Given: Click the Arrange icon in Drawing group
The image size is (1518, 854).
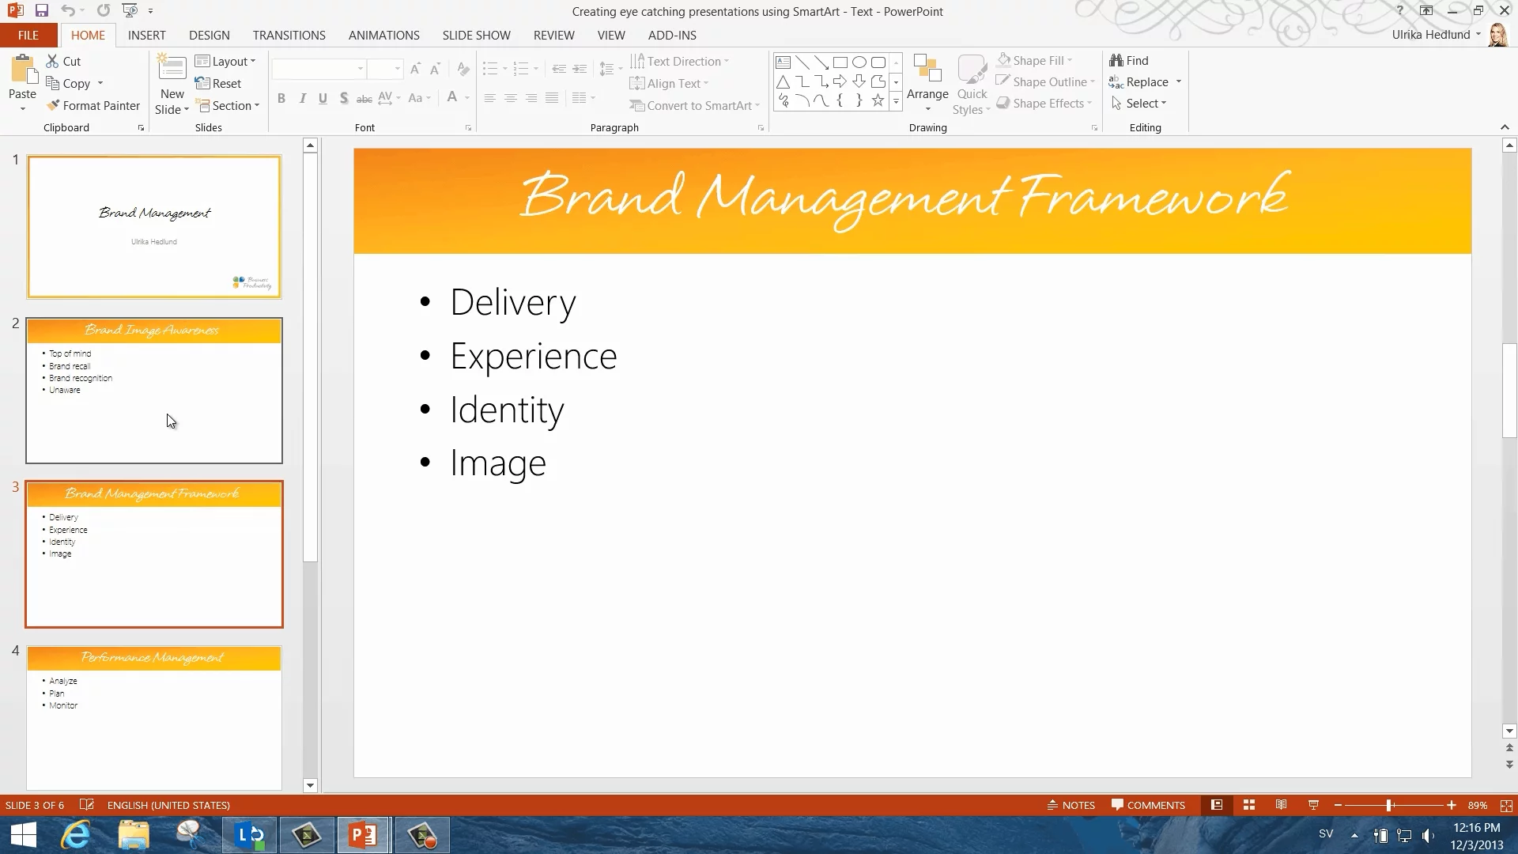Looking at the screenshot, I should 927,70.
